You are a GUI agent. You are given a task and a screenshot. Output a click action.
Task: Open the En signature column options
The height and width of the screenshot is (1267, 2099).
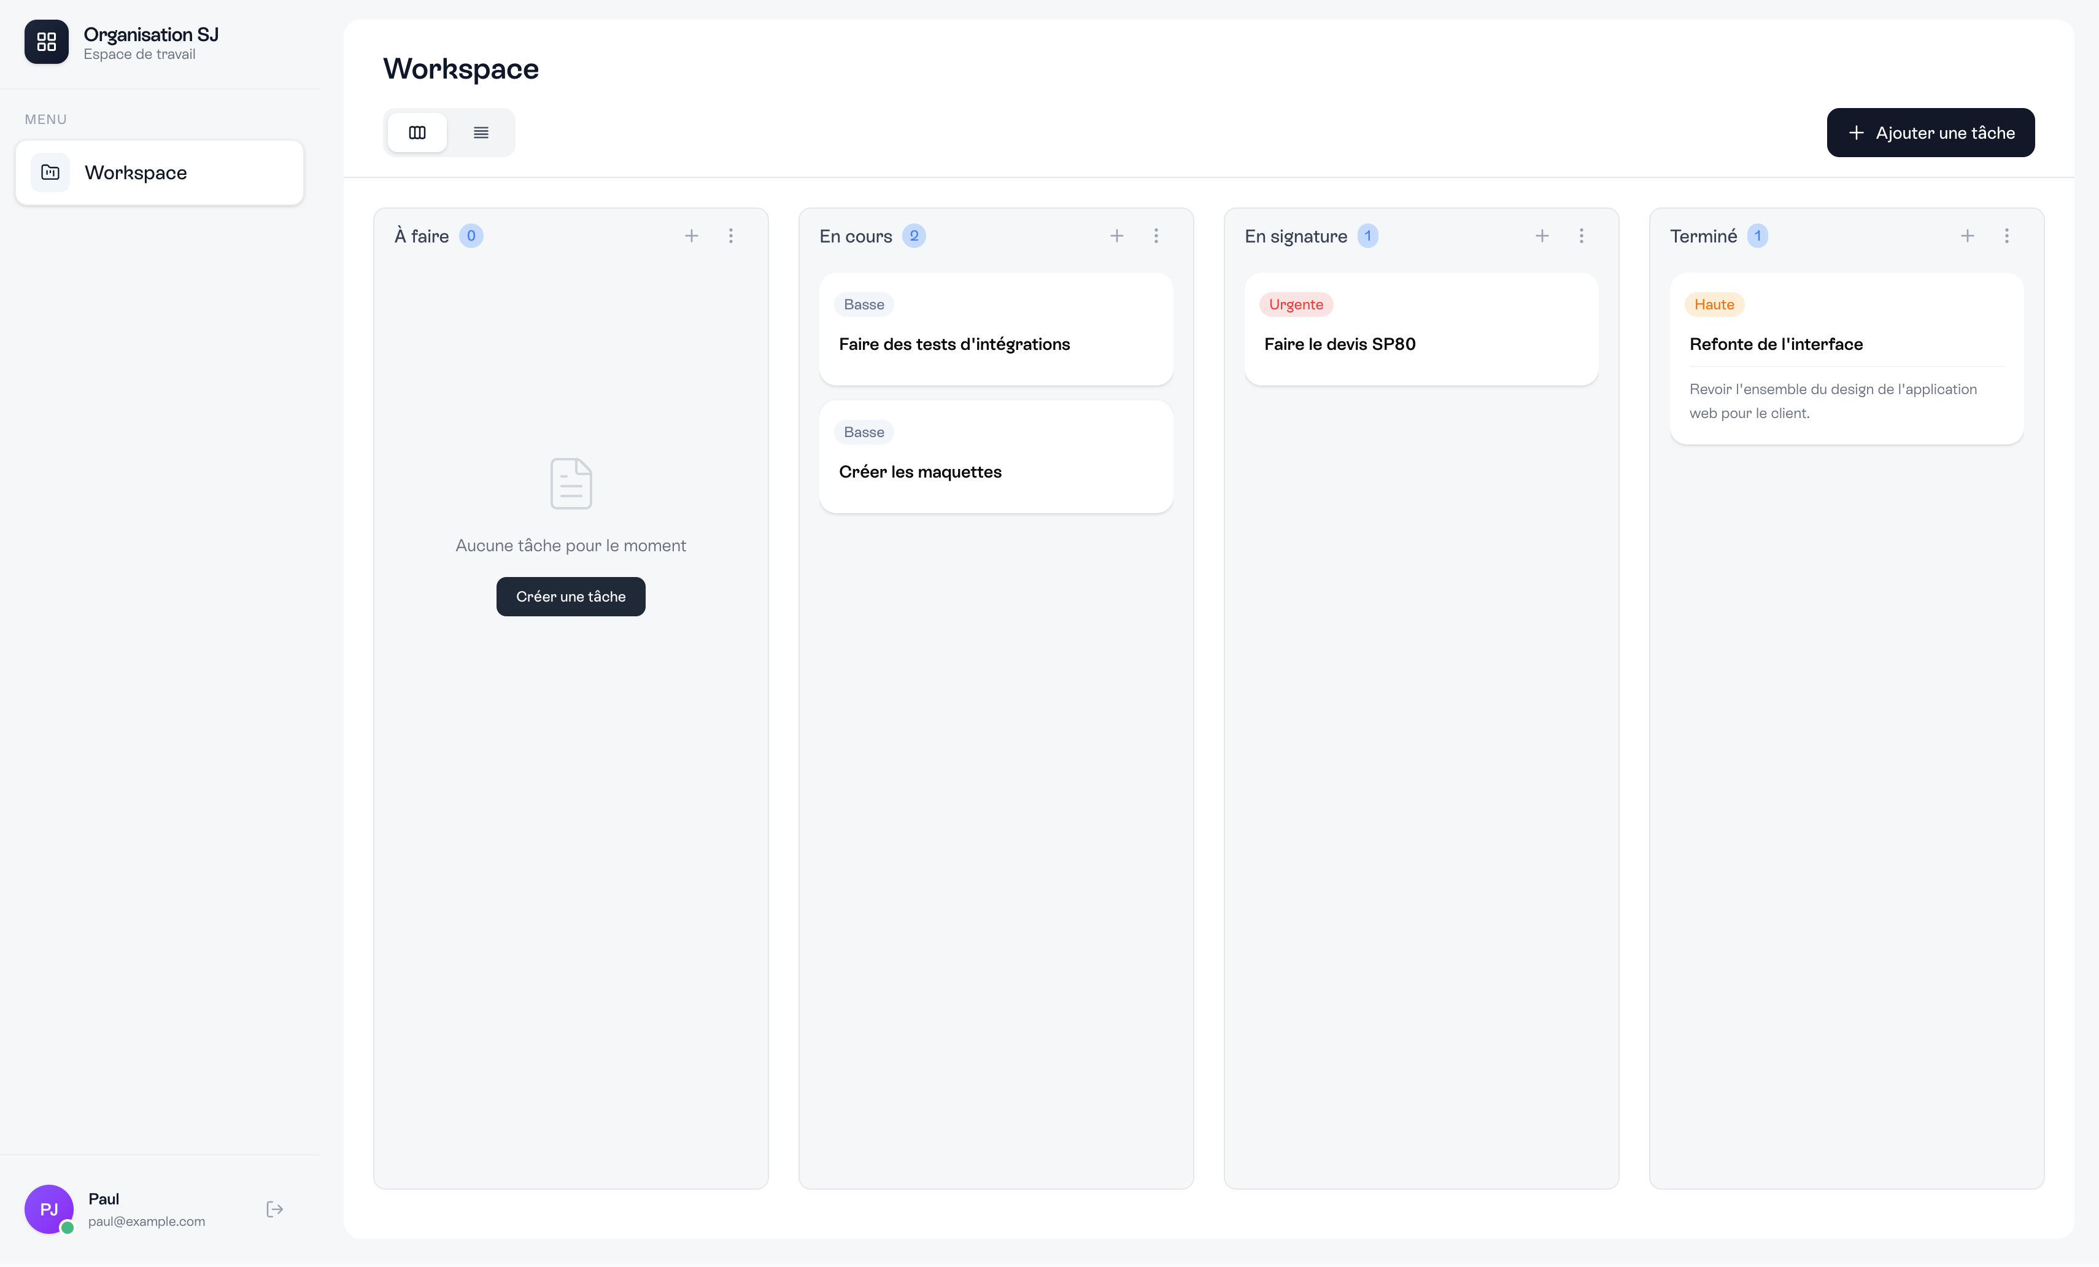pos(1580,236)
